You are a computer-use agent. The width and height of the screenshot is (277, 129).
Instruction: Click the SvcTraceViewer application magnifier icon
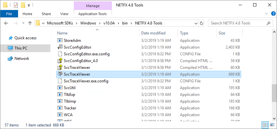60,74
